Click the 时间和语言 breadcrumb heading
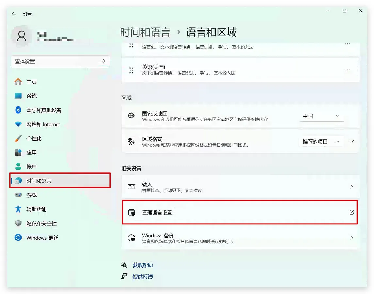The height and width of the screenshot is (294, 374). pyautogui.click(x=145, y=32)
